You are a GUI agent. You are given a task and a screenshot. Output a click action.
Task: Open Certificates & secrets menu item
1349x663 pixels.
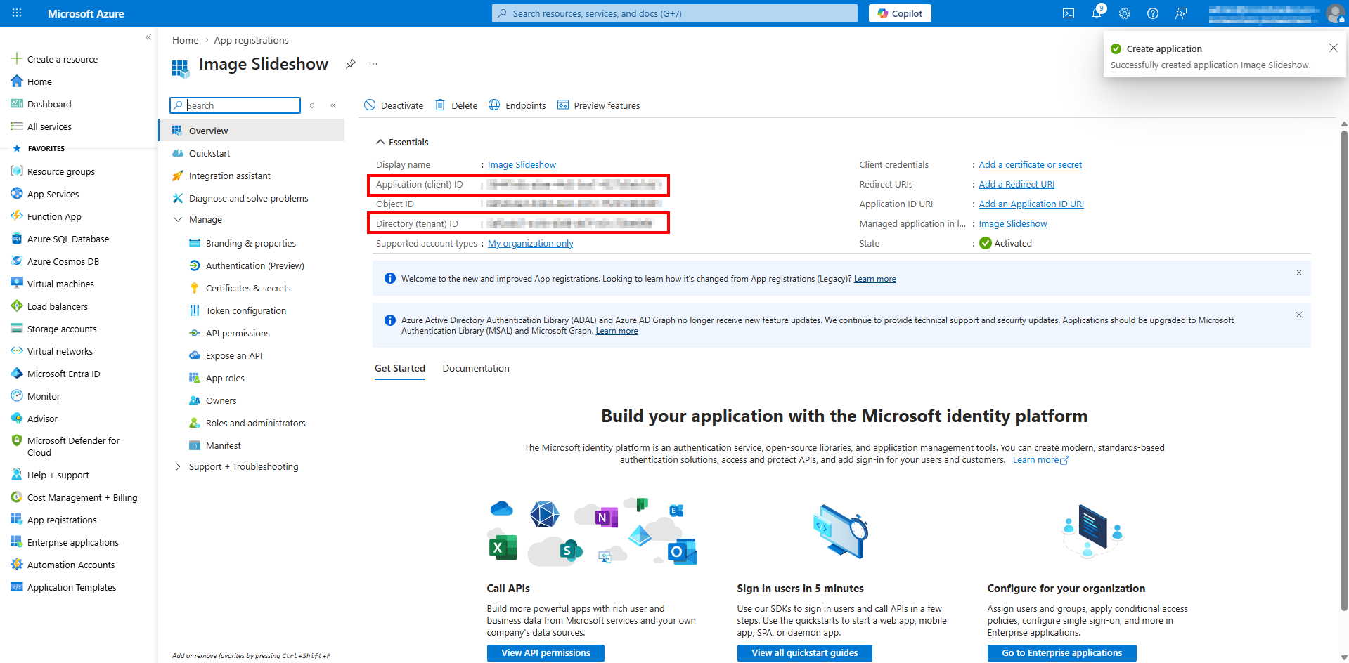point(248,289)
